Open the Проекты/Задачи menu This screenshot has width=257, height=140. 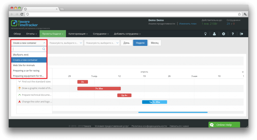click(53, 34)
